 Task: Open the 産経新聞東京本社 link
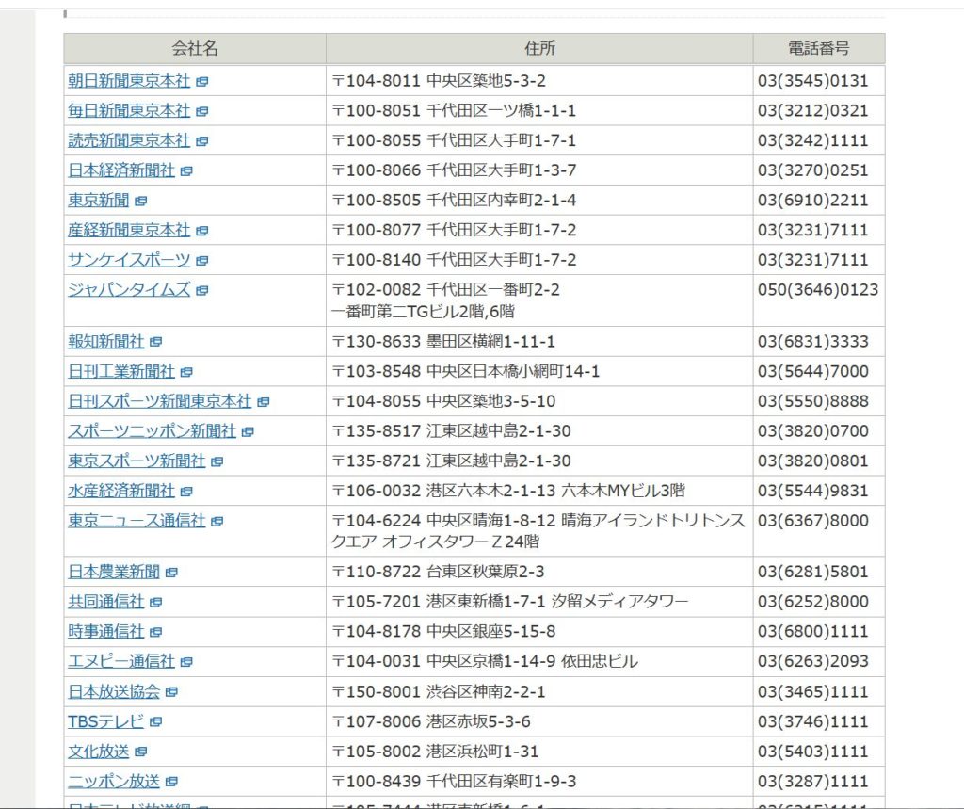(128, 230)
